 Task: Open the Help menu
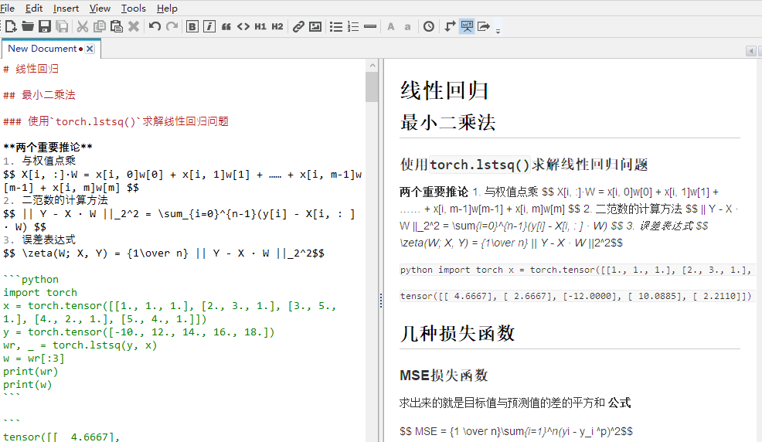pos(167,8)
